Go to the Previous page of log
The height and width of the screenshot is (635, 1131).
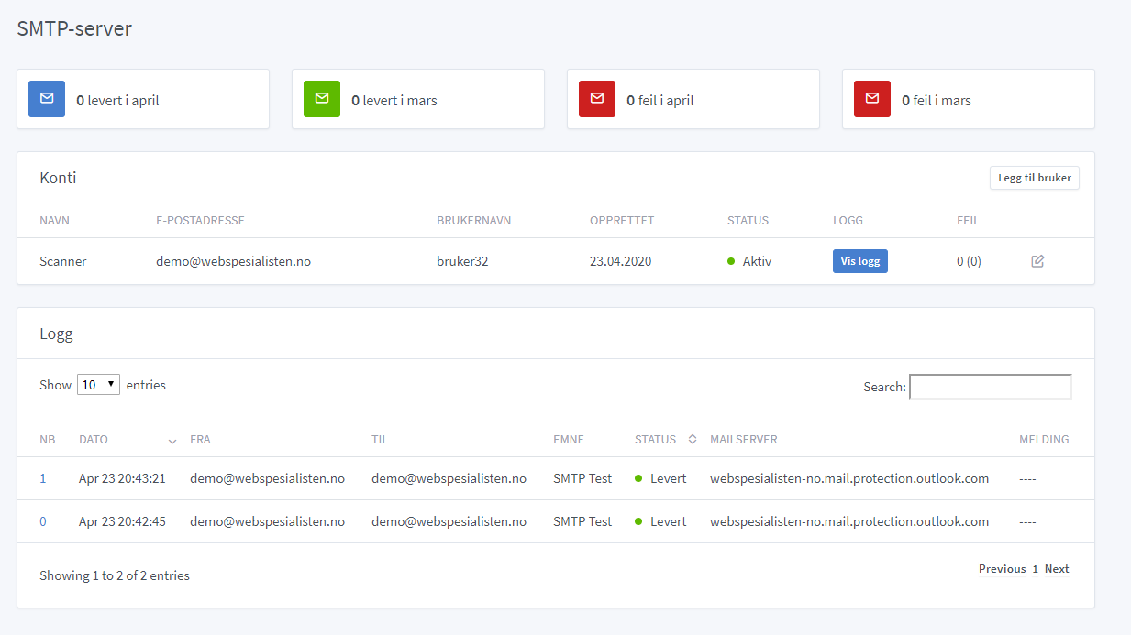[1002, 569]
